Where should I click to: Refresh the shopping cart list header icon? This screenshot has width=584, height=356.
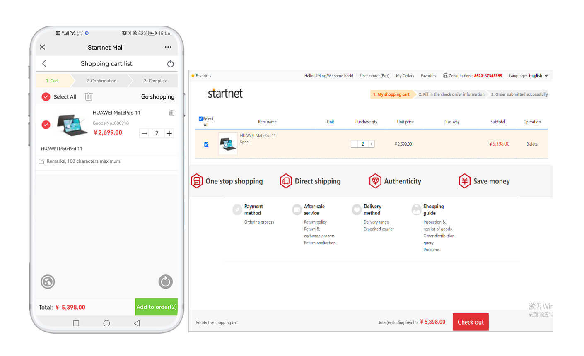170,64
